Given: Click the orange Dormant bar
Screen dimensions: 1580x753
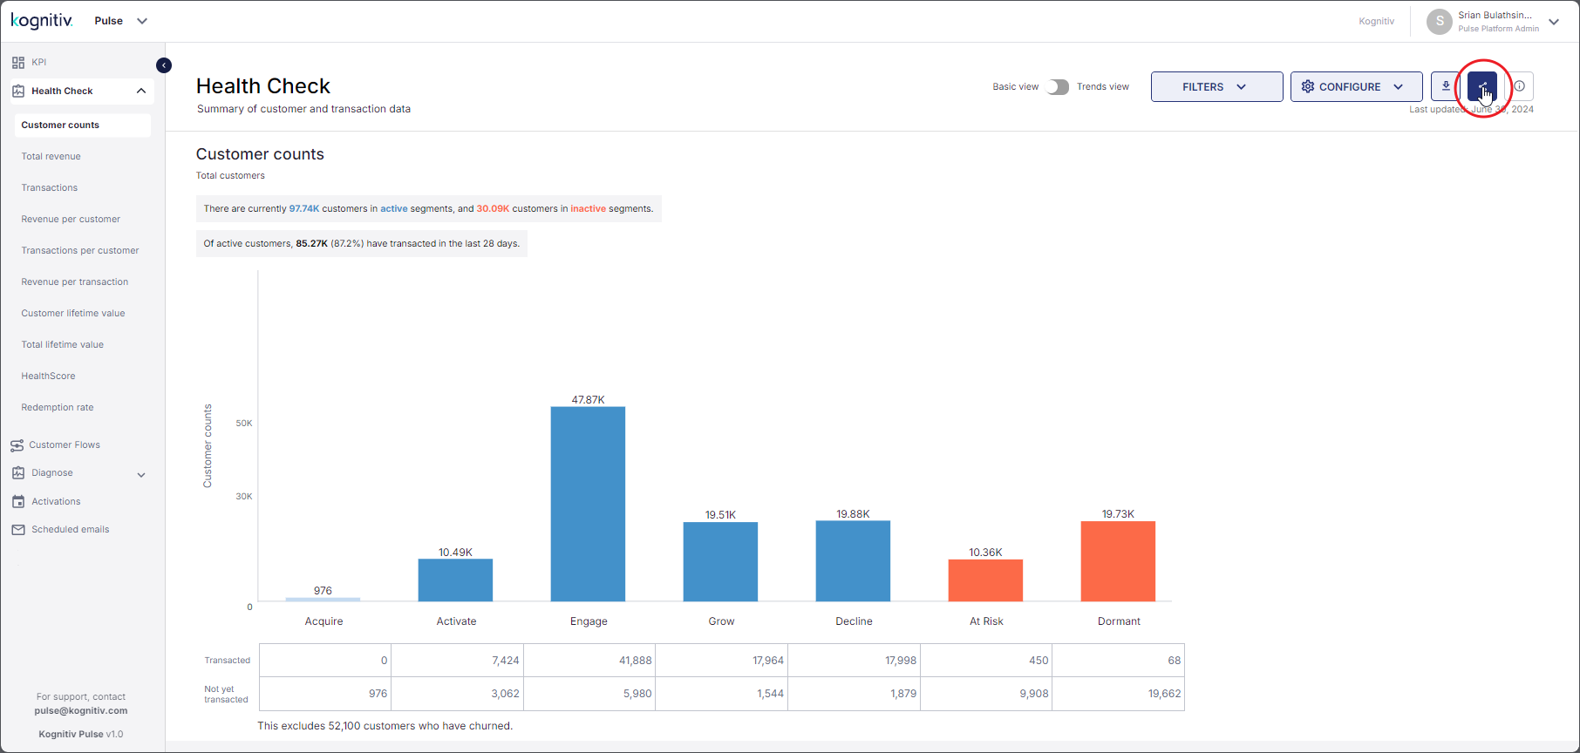Looking at the screenshot, I should [1118, 561].
